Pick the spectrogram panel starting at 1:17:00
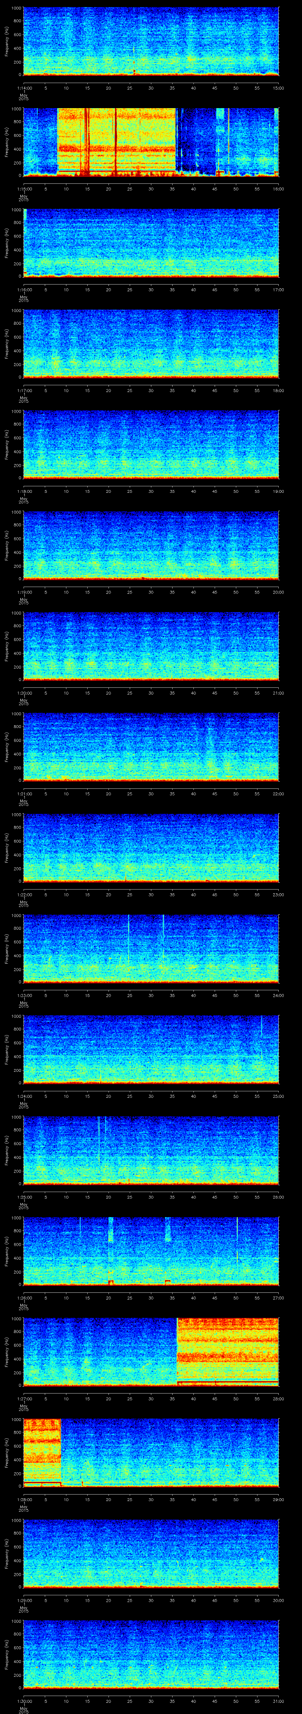Image resolution: width=302 pixels, height=1714 pixels. click(x=151, y=343)
